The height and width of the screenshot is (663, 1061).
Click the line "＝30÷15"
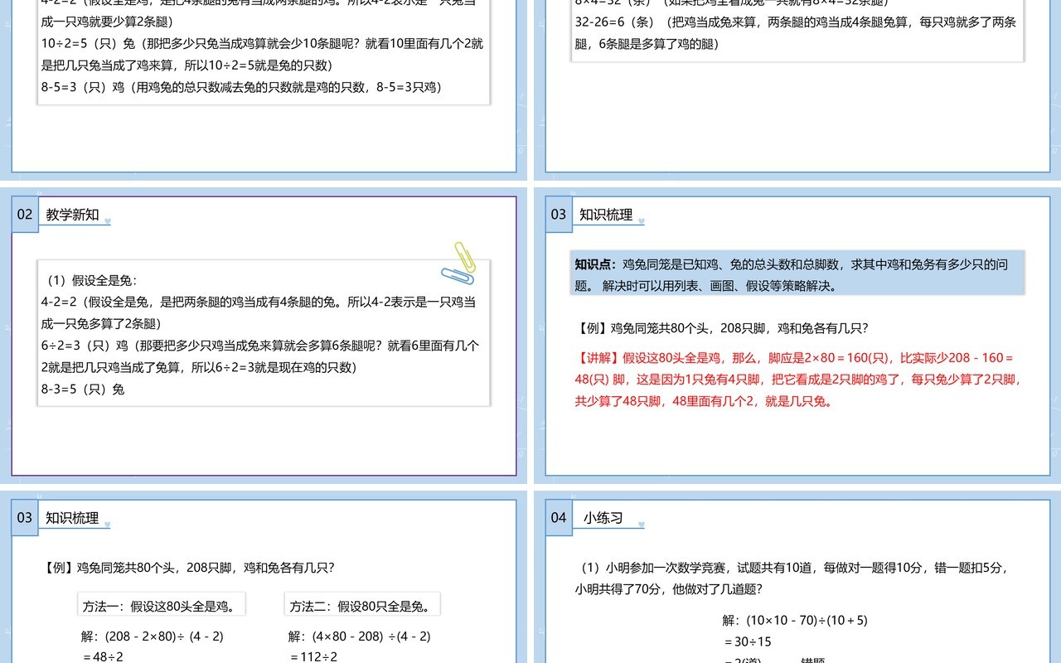pos(747,641)
